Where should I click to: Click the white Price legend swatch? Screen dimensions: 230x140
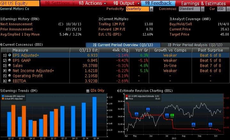pos(127,99)
